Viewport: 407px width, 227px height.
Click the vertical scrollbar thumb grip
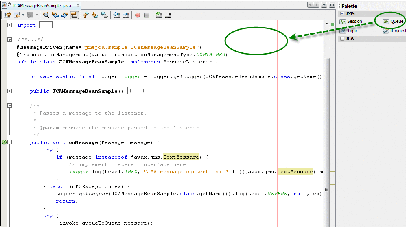point(326,190)
